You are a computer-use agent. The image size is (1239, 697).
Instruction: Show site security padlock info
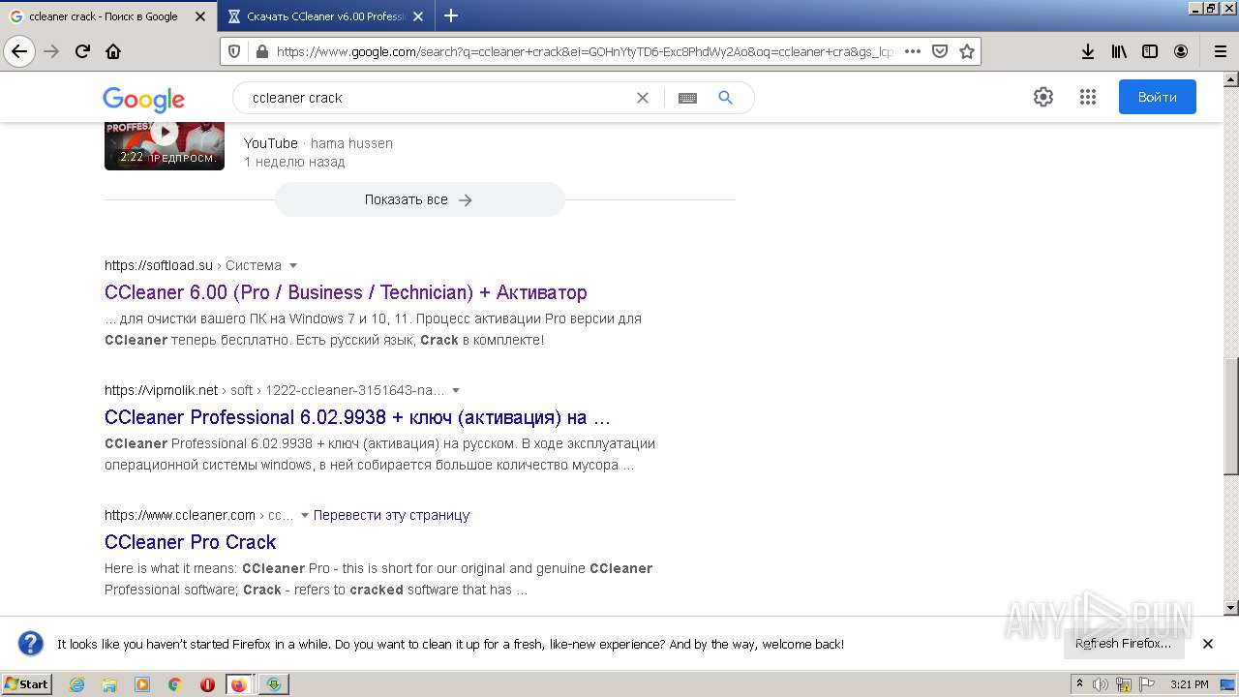pyautogui.click(x=260, y=51)
